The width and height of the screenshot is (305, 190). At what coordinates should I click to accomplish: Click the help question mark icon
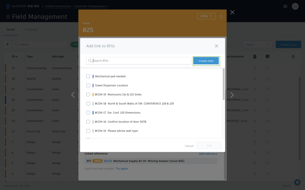tap(285, 6)
